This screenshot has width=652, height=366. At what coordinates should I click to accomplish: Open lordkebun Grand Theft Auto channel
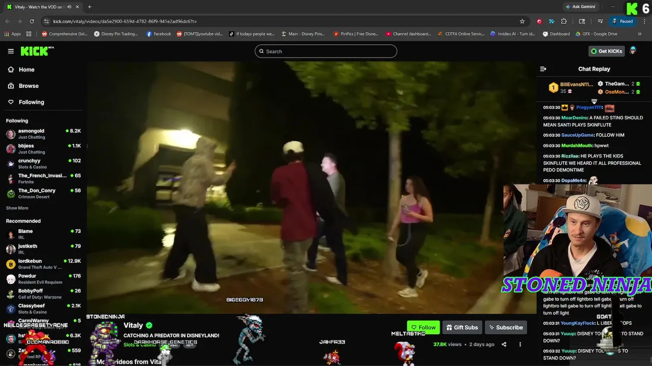(x=43, y=264)
